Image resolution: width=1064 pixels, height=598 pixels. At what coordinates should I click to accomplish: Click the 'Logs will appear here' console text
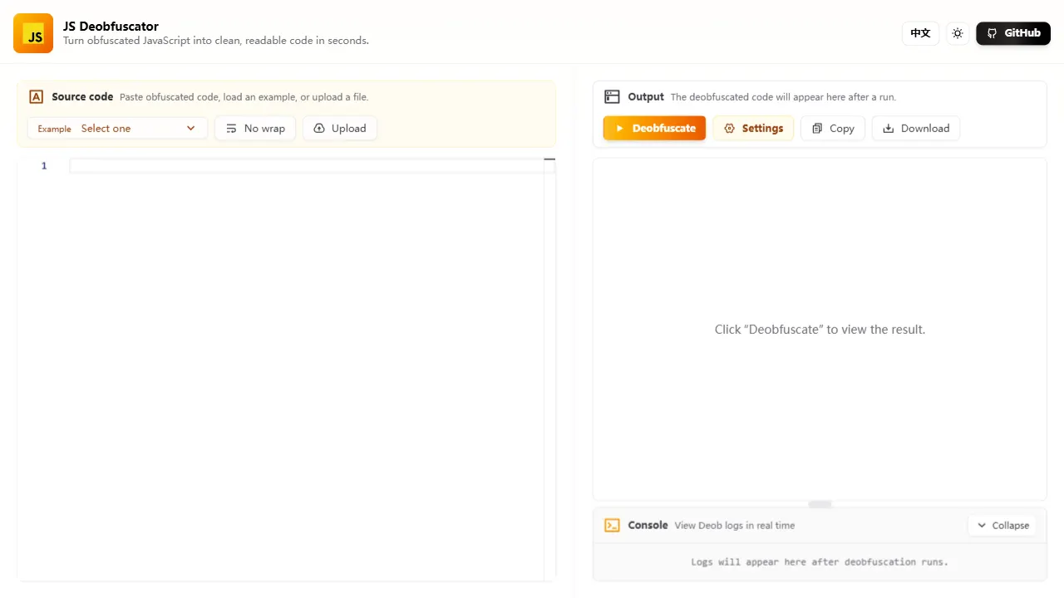(820, 561)
